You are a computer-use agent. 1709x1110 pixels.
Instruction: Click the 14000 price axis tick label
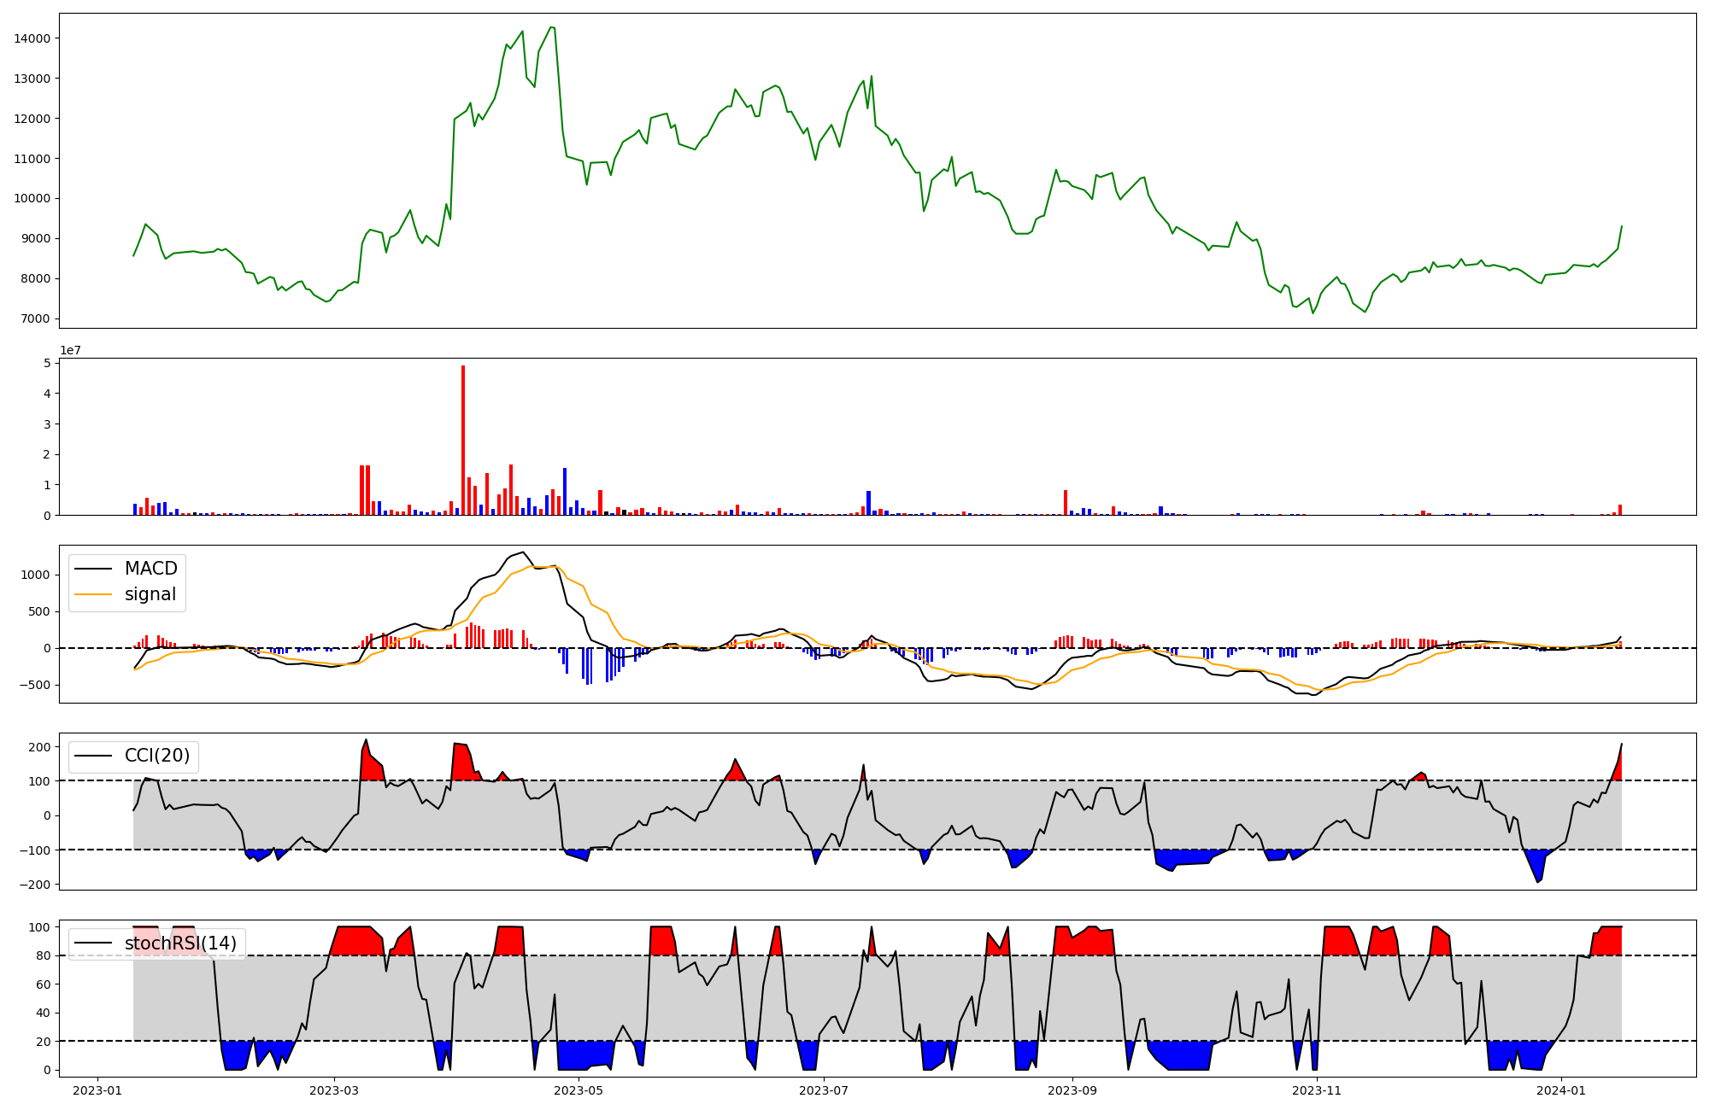[32, 38]
